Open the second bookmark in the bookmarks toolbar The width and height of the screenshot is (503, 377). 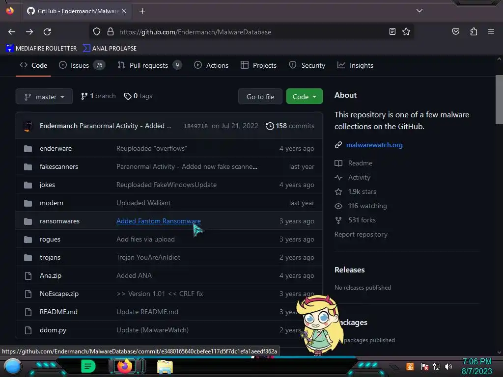point(110,49)
